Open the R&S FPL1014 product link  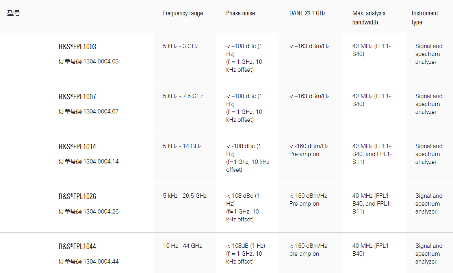pos(77,147)
